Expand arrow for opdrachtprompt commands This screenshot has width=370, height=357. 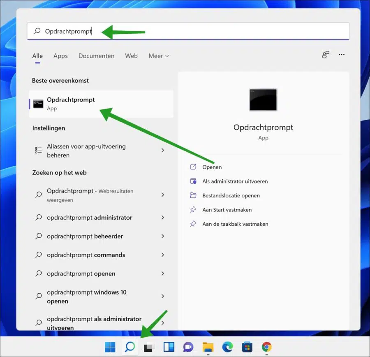pos(162,255)
